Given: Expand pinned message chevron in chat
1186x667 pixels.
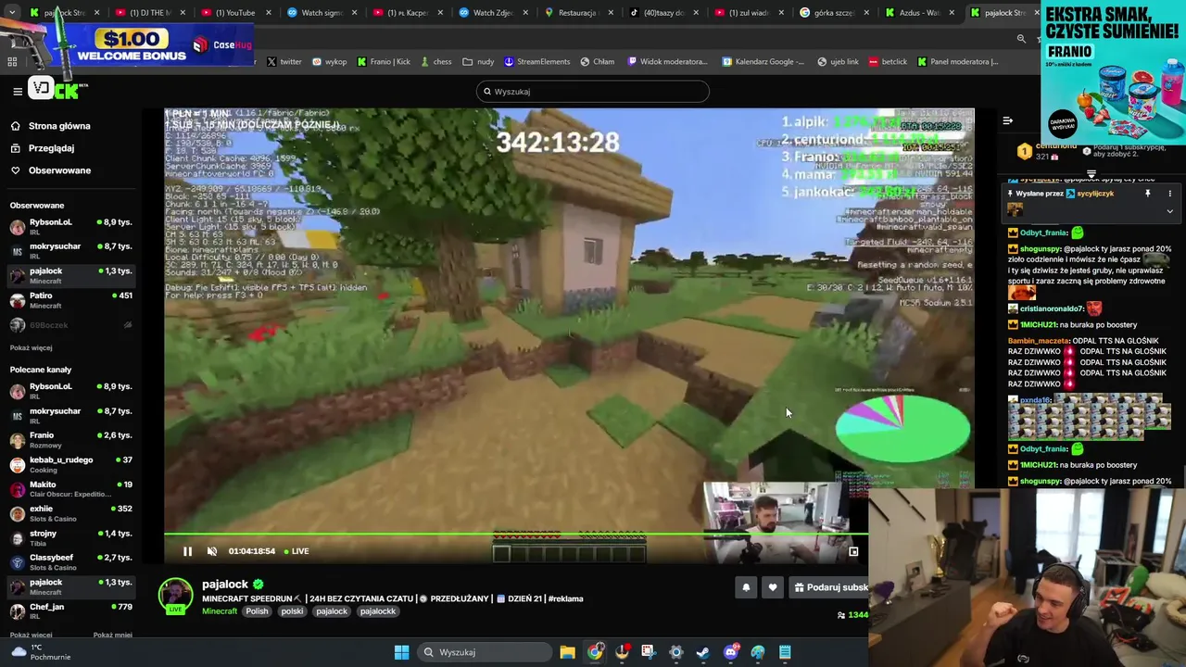Looking at the screenshot, I should click(x=1169, y=211).
